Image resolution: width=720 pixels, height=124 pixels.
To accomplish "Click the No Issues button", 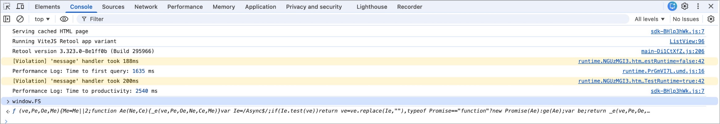I will tap(685, 19).
